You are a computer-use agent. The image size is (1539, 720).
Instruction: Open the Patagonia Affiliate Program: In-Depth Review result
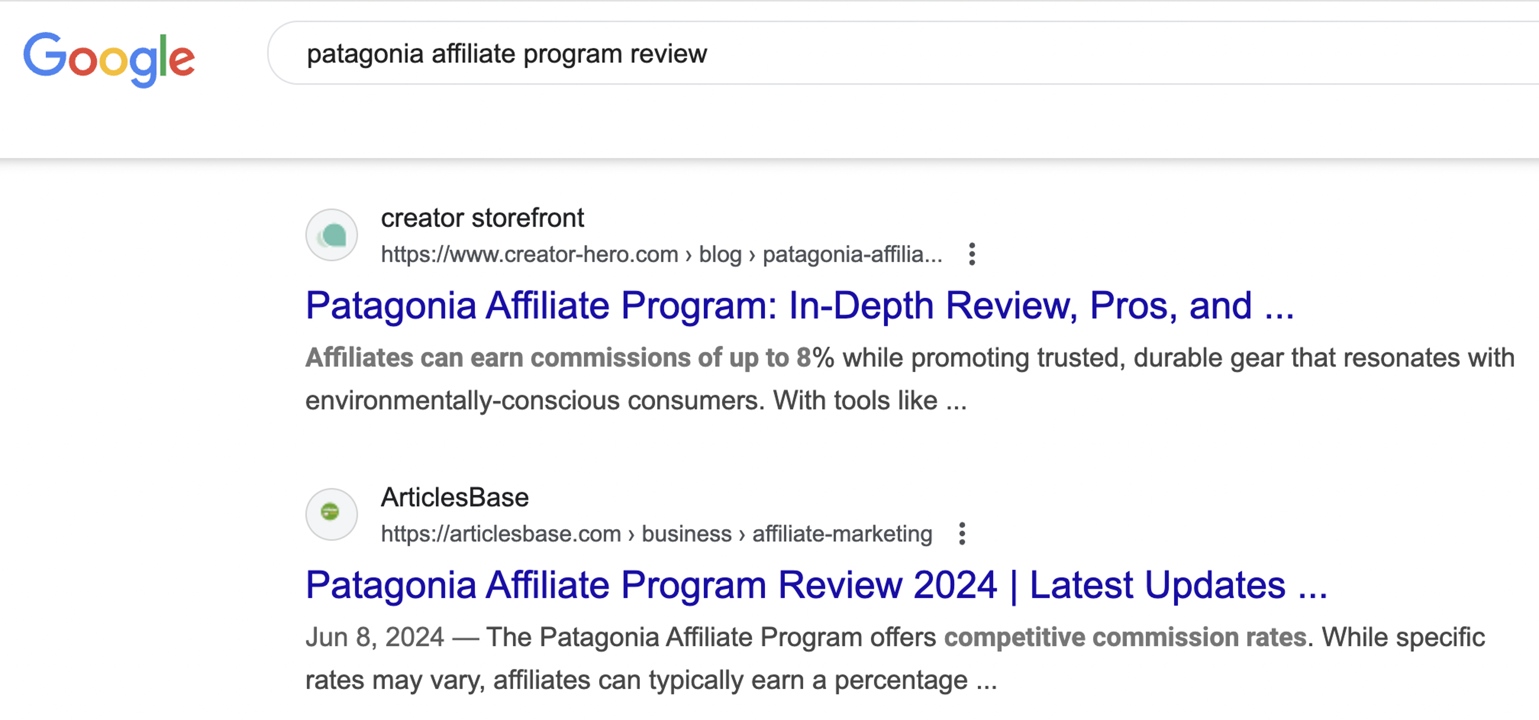(800, 306)
